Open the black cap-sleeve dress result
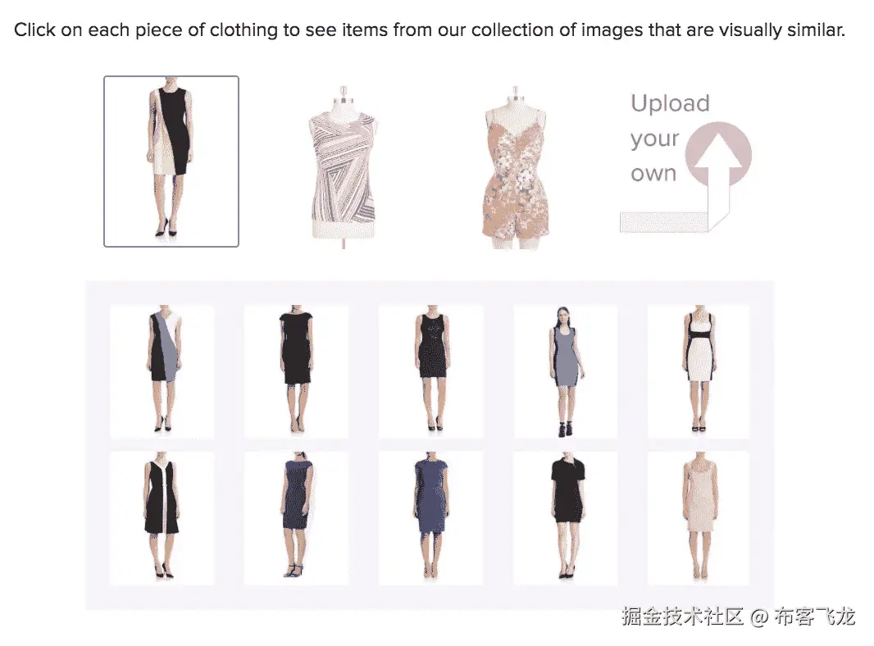Image resolution: width=874 pixels, height=646 pixels. pos(296,371)
